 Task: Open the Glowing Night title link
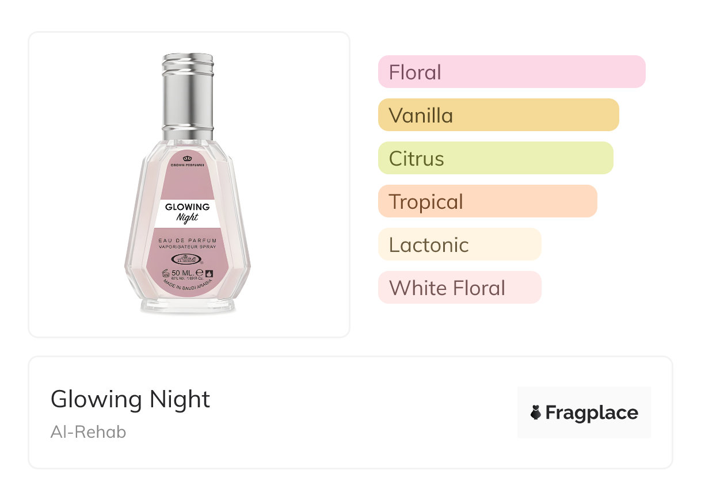(131, 399)
